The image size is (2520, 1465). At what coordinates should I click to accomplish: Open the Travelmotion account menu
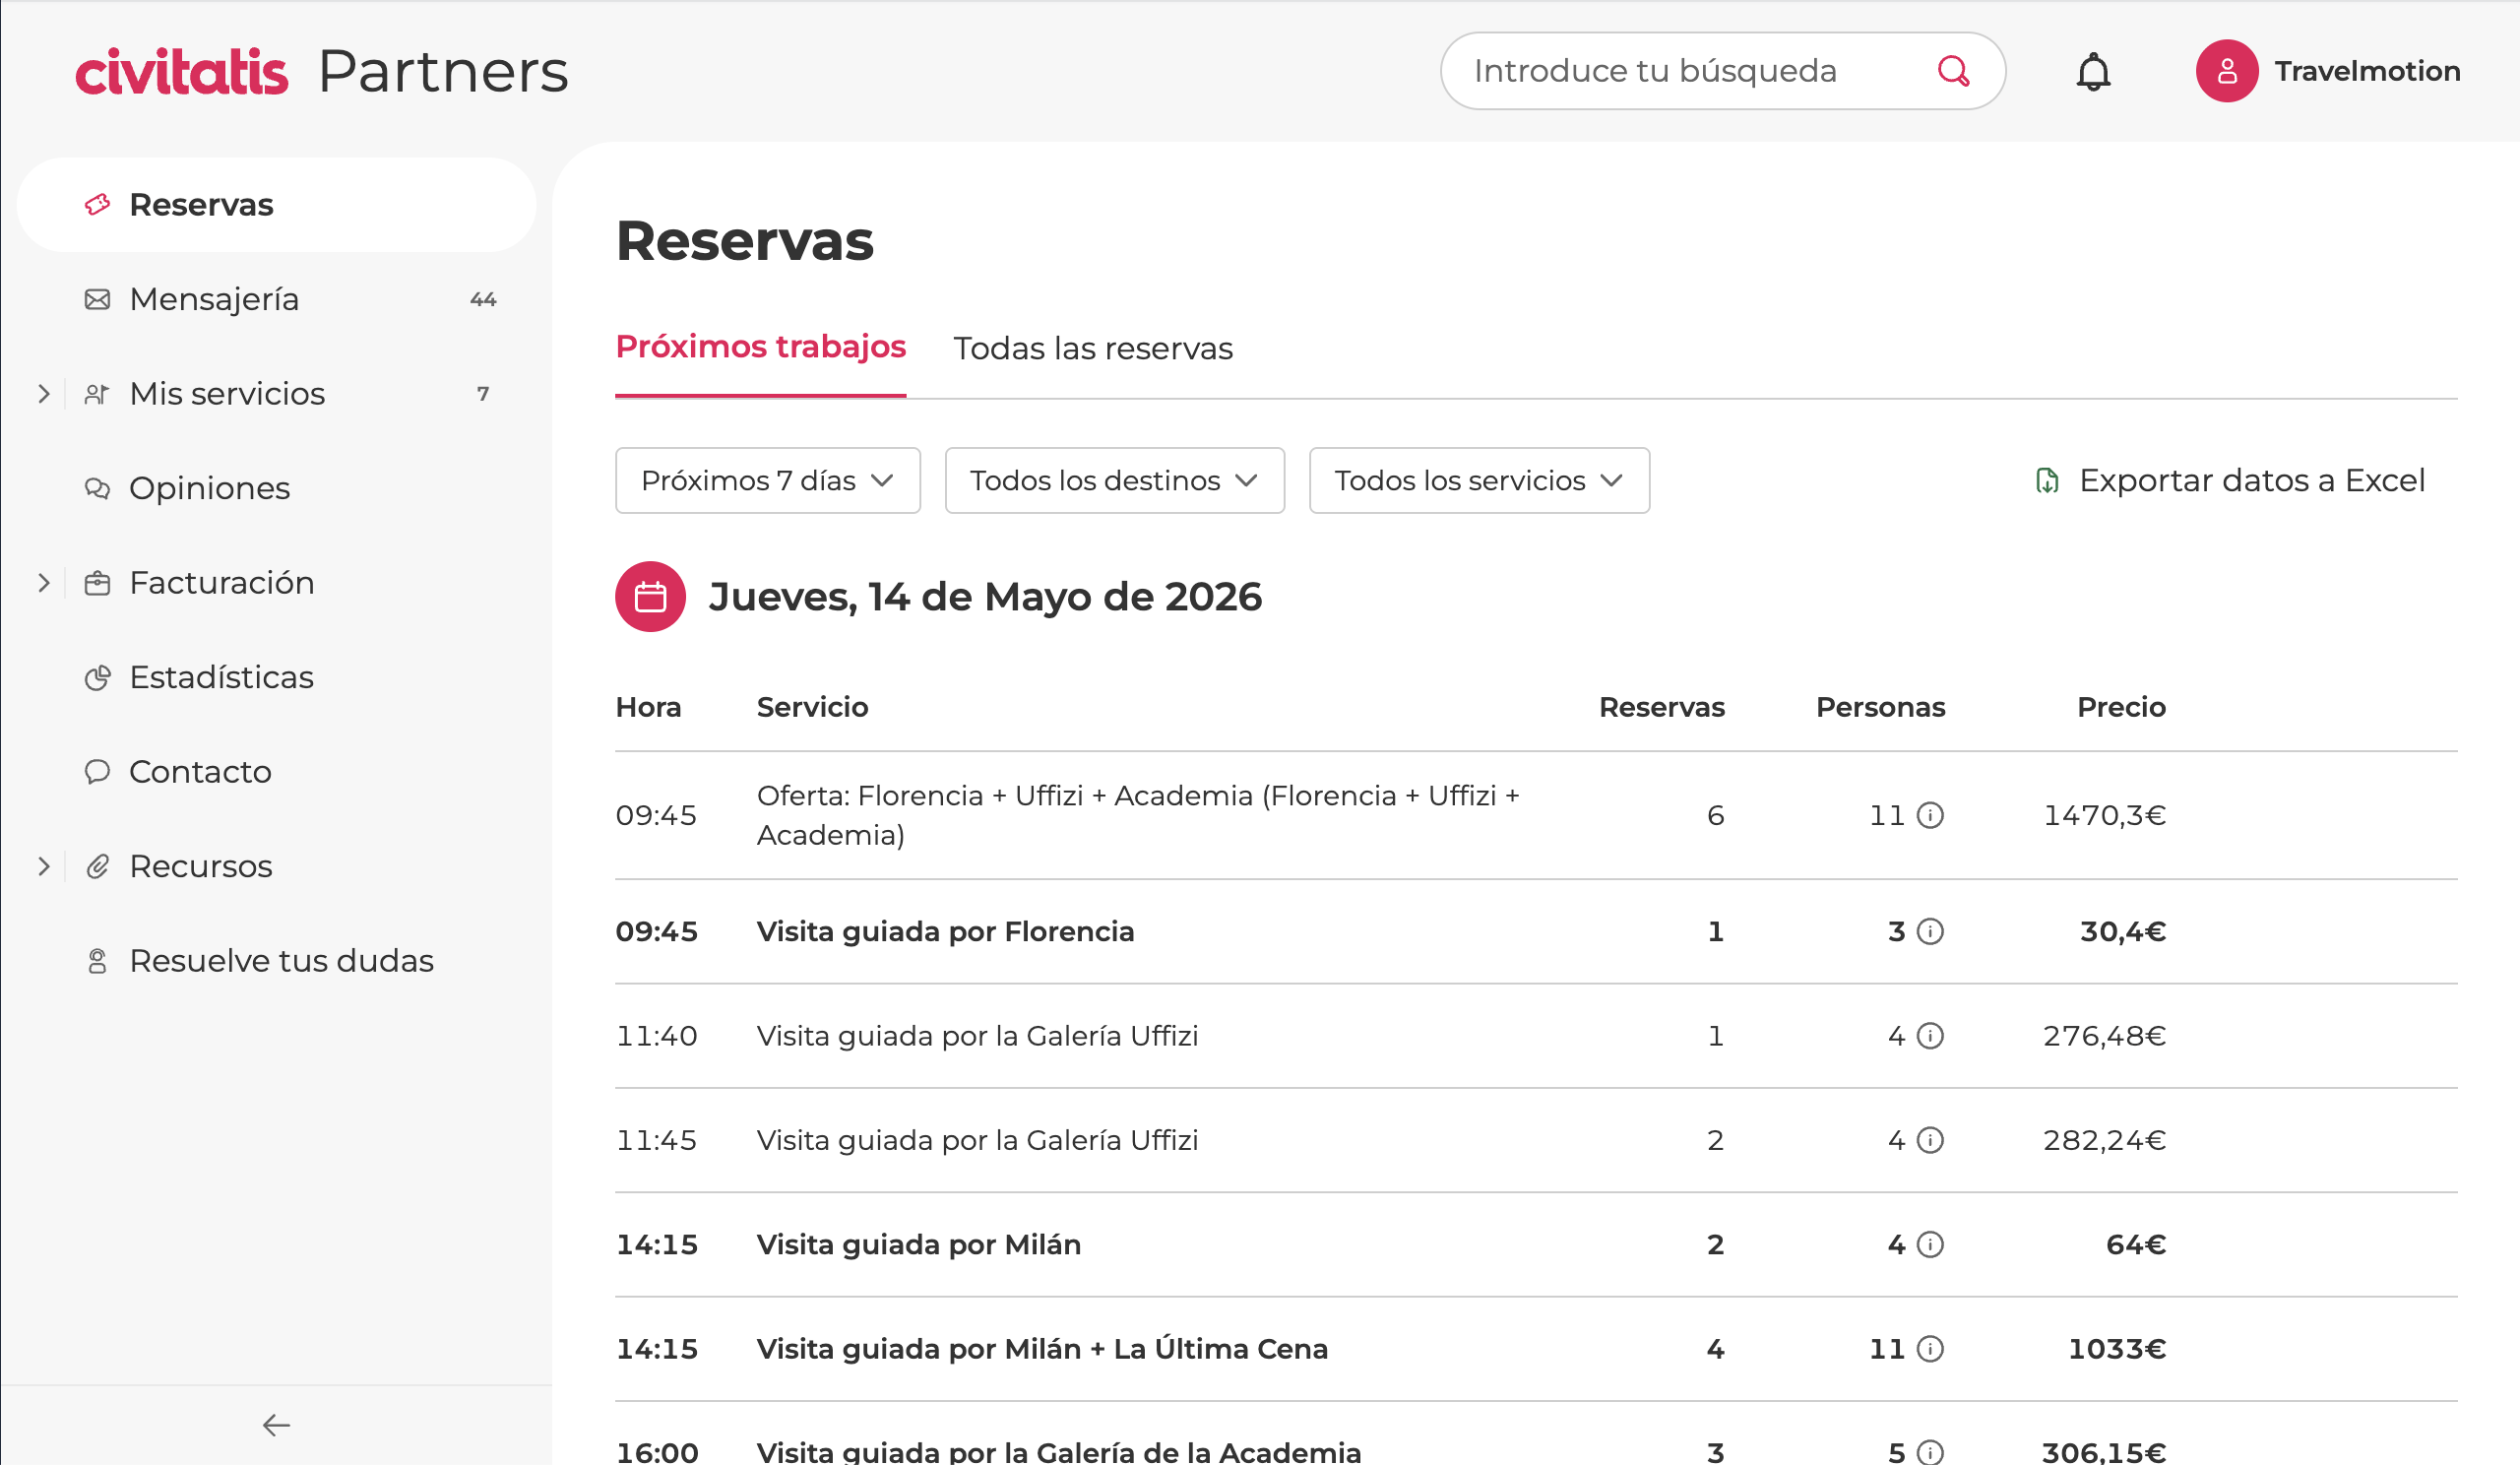pos(2328,71)
